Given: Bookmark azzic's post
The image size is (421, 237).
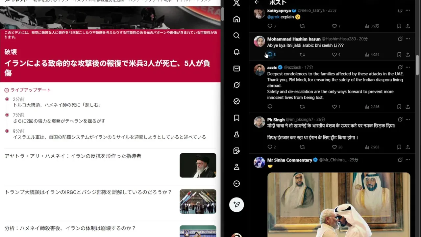Looking at the screenshot, I should [399, 107].
